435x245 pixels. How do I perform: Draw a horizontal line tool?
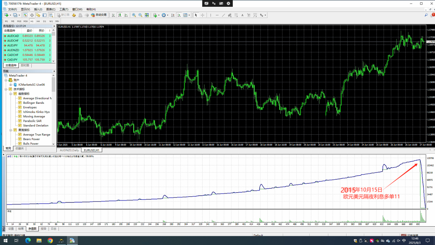point(217,15)
